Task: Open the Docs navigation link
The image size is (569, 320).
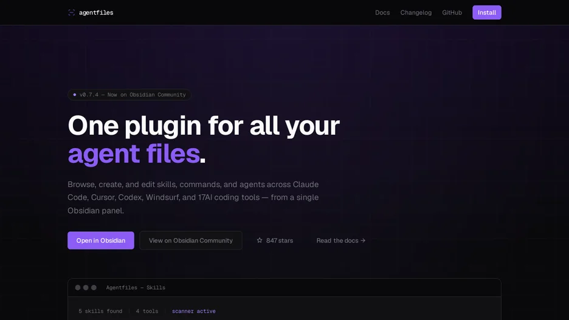Action: (382, 13)
